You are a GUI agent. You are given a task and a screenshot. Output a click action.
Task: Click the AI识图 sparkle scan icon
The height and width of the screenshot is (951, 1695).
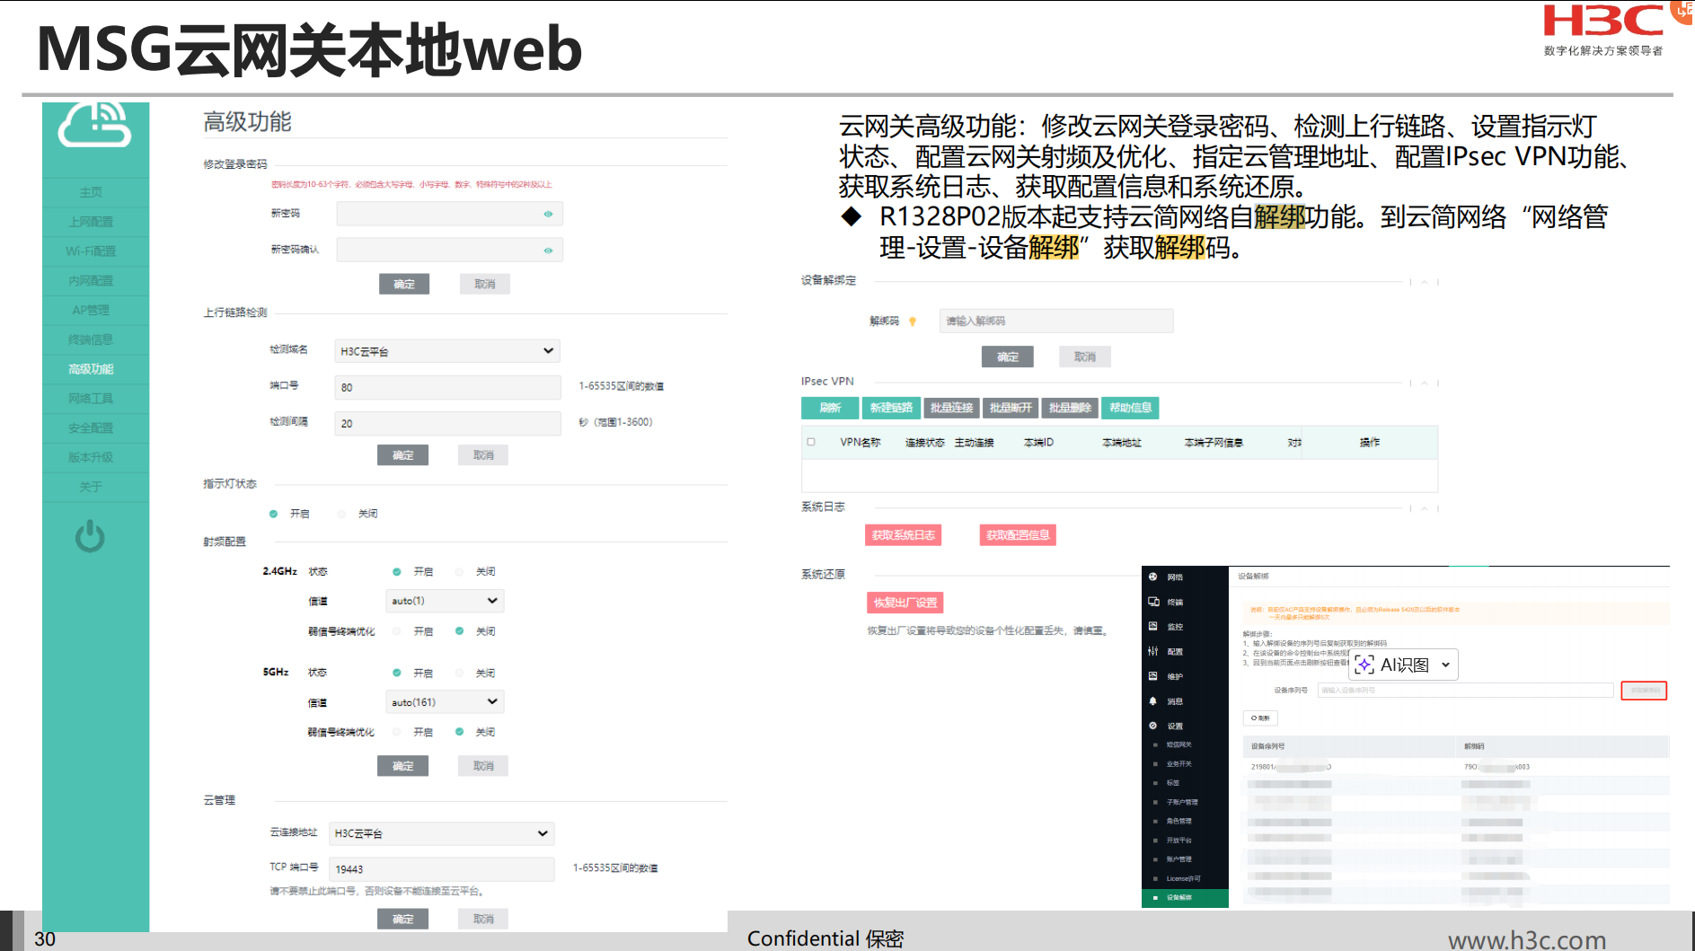1364,665
